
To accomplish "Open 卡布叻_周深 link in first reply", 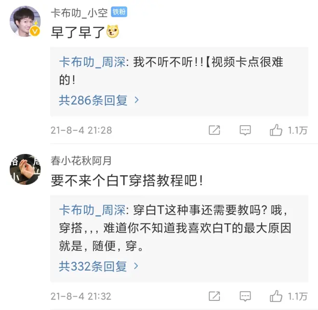I will pos(92,62).
